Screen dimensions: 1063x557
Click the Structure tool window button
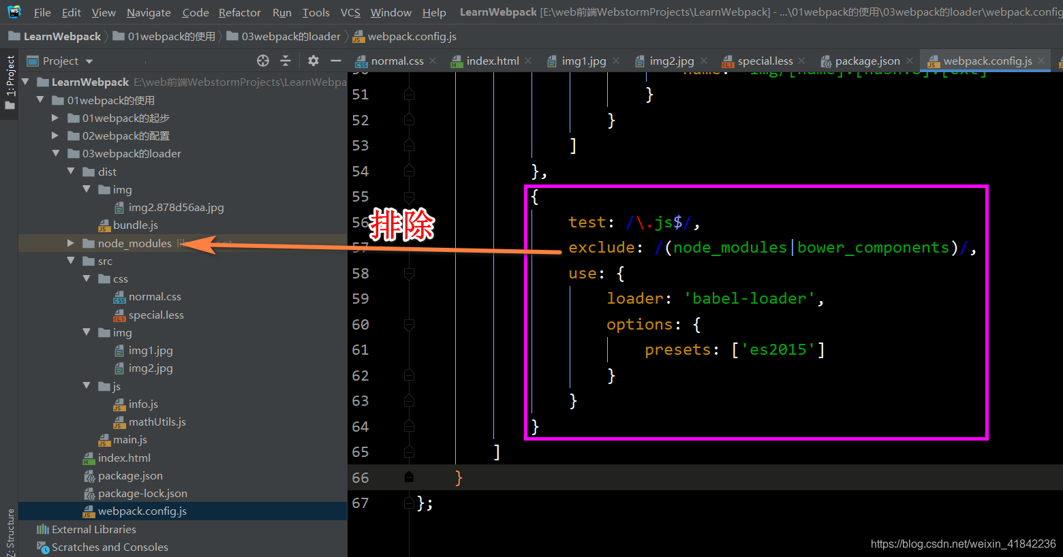[10, 532]
